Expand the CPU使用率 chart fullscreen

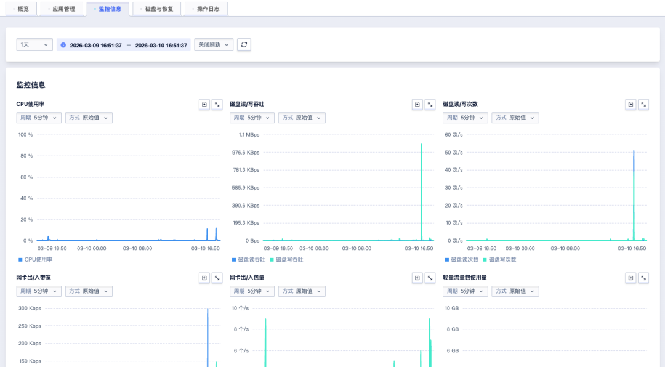217,104
